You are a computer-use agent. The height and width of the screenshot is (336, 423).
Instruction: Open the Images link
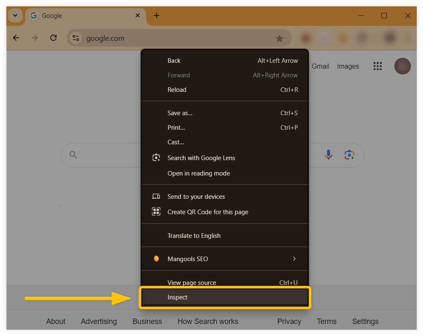348,67
